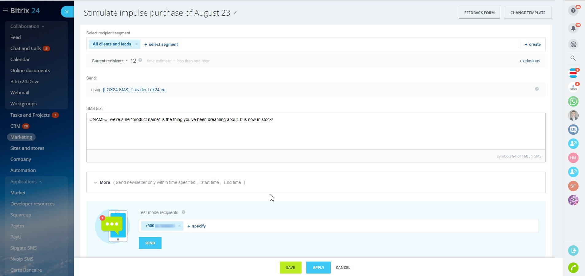This screenshot has height=276, width=585.
Task: Go to Tasks and Projects
Action: click(30, 115)
